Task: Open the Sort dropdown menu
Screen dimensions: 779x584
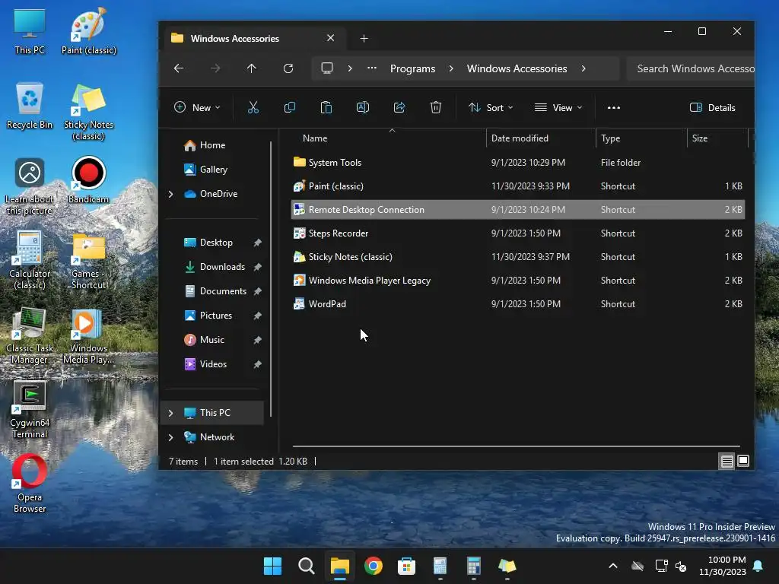Action: click(x=491, y=107)
